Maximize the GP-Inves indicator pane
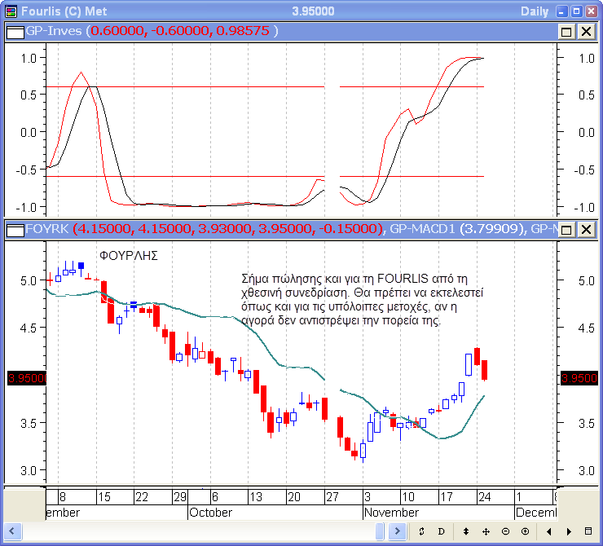The height and width of the screenshot is (546, 603). [x=567, y=31]
